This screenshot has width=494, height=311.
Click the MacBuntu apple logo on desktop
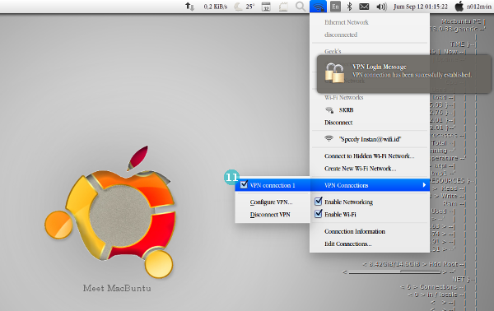pyautogui.click(x=111, y=211)
